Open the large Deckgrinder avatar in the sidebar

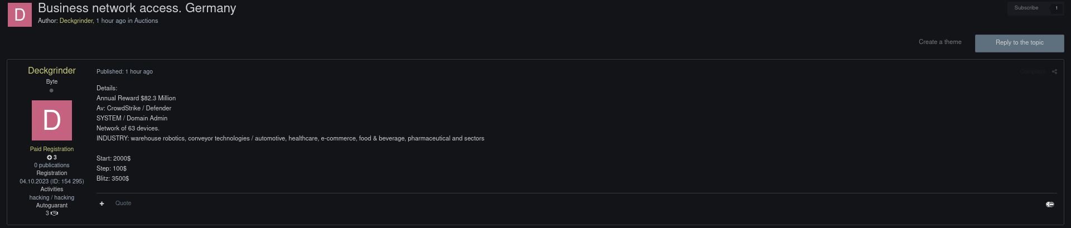(x=52, y=120)
